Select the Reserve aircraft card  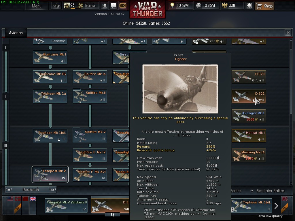click(x=50, y=41)
